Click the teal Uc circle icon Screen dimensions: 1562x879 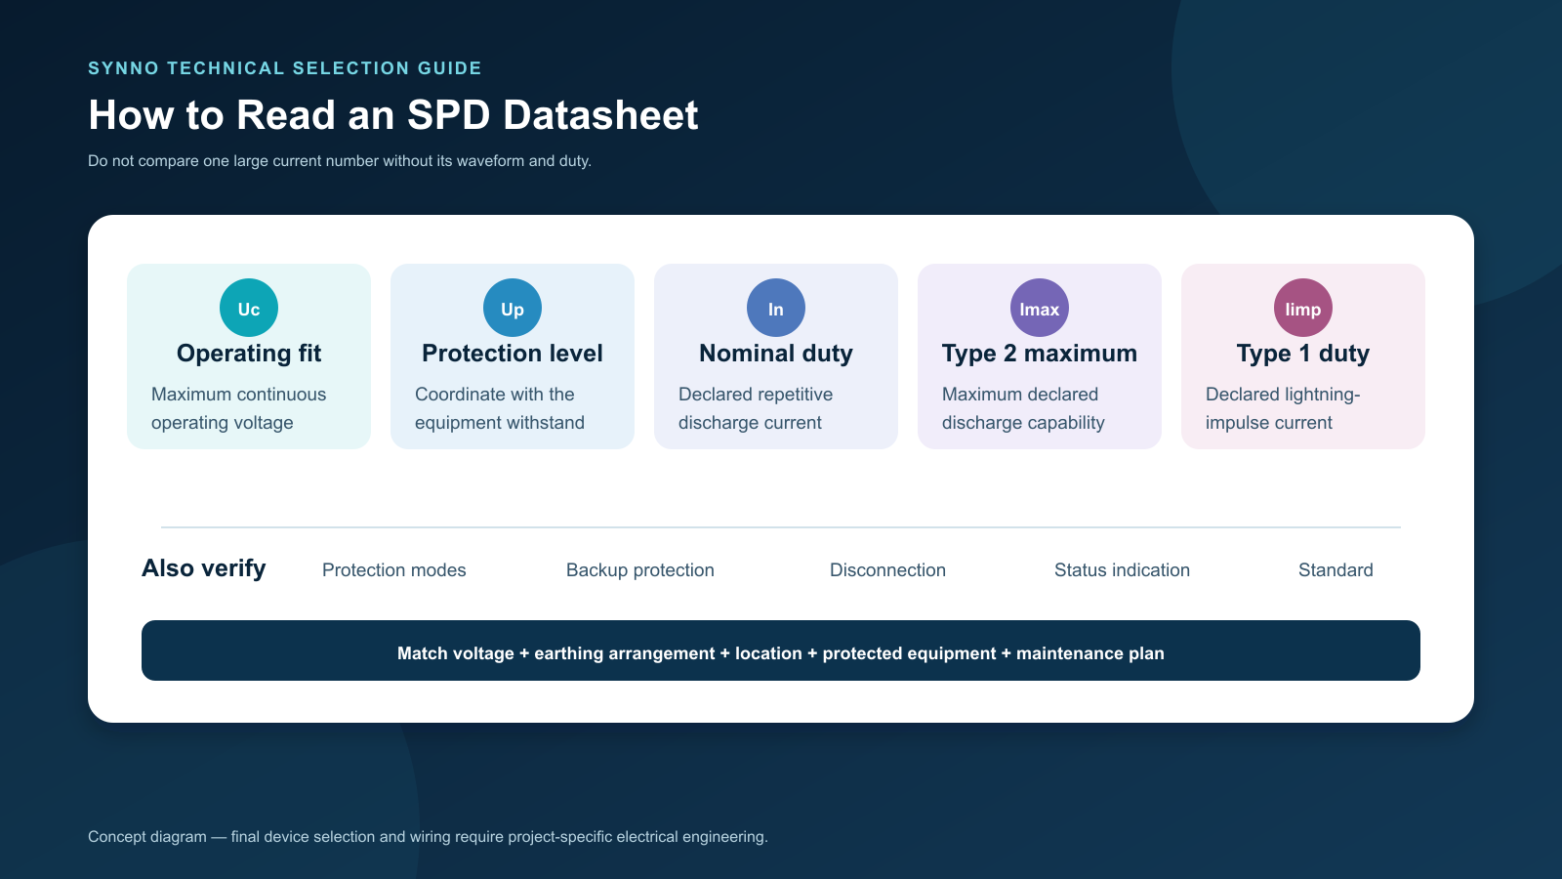pos(249,308)
